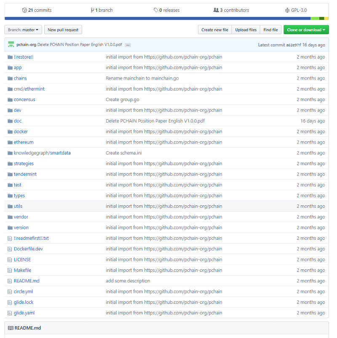
Task: Click Create new file button
Action: click(215, 30)
